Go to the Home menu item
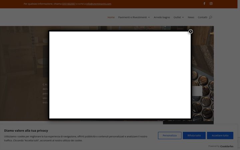This screenshot has width=240, height=150. (x=111, y=17)
